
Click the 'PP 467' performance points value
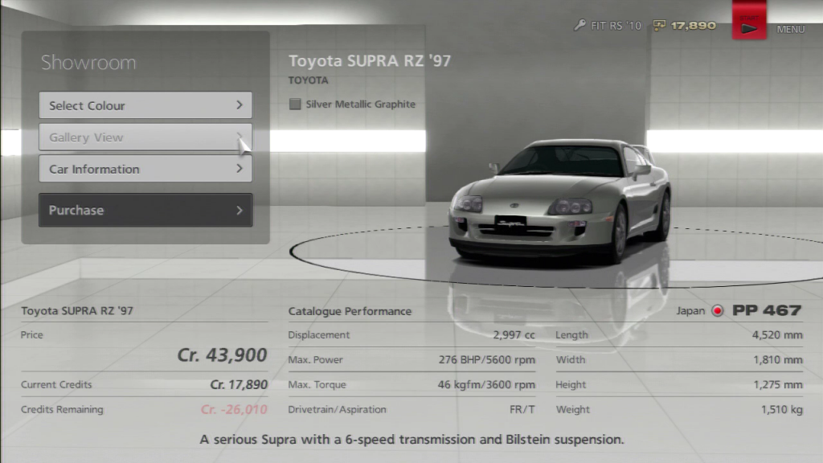[767, 310]
